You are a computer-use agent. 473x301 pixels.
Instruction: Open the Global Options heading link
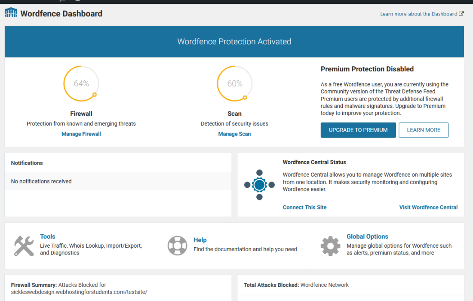point(367,236)
